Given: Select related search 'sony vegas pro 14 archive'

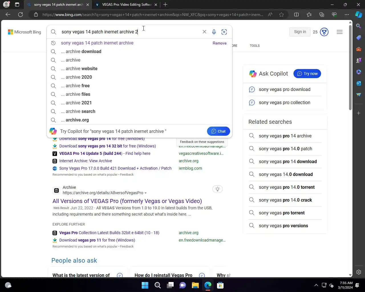Looking at the screenshot, I should [x=285, y=136].
